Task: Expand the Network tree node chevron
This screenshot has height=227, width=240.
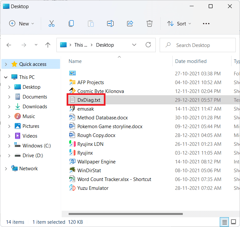Action: pyautogui.click(x=6, y=169)
